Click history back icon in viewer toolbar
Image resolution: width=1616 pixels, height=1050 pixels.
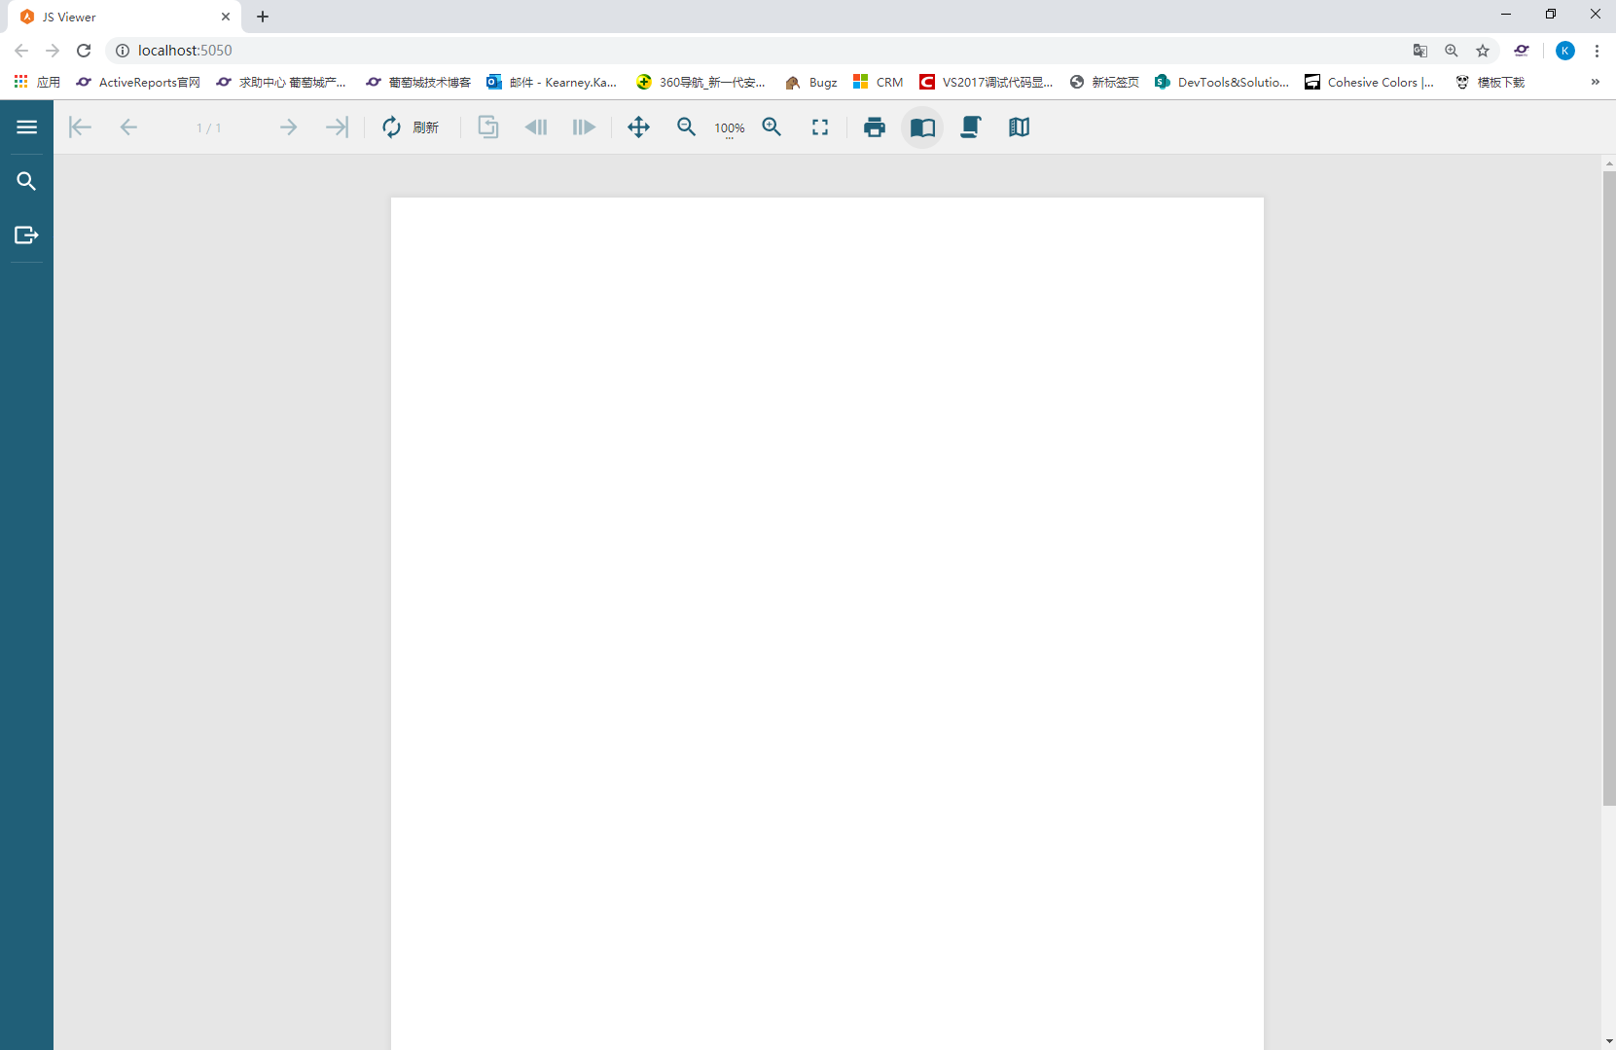[536, 127]
